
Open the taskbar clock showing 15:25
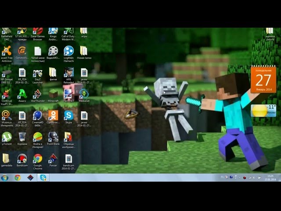point(270,178)
